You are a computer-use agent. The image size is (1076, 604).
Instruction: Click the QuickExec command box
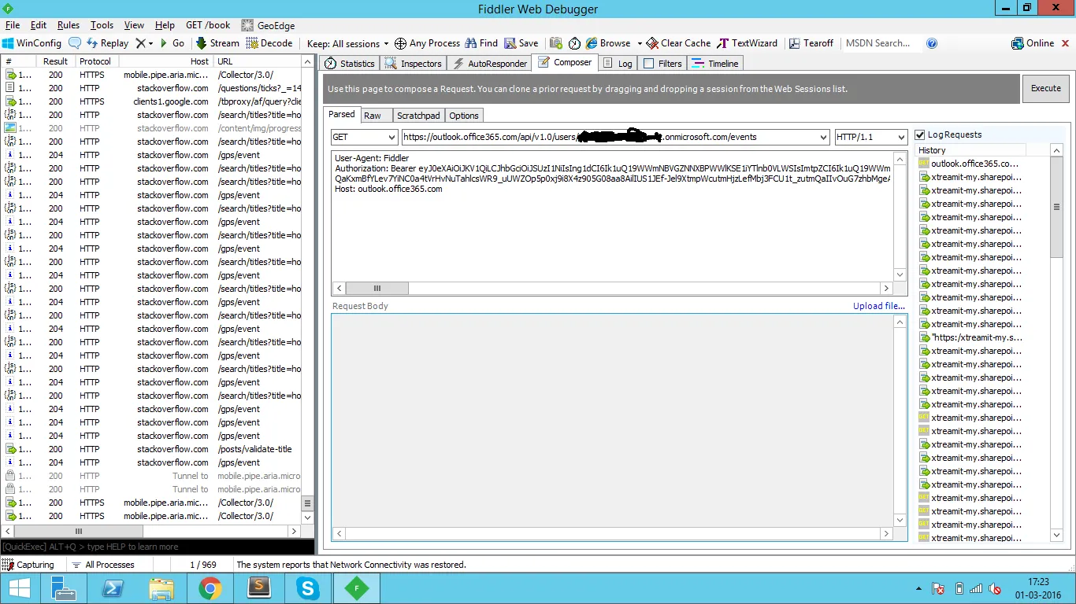coord(158,547)
